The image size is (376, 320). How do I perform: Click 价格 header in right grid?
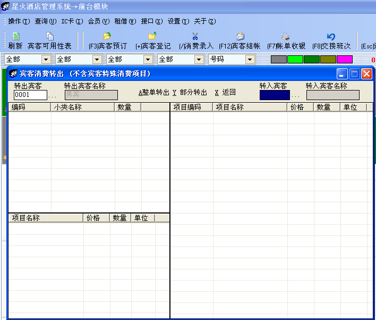301,107
